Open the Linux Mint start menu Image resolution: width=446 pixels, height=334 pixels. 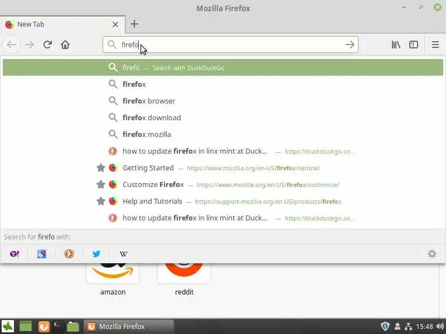(8, 326)
